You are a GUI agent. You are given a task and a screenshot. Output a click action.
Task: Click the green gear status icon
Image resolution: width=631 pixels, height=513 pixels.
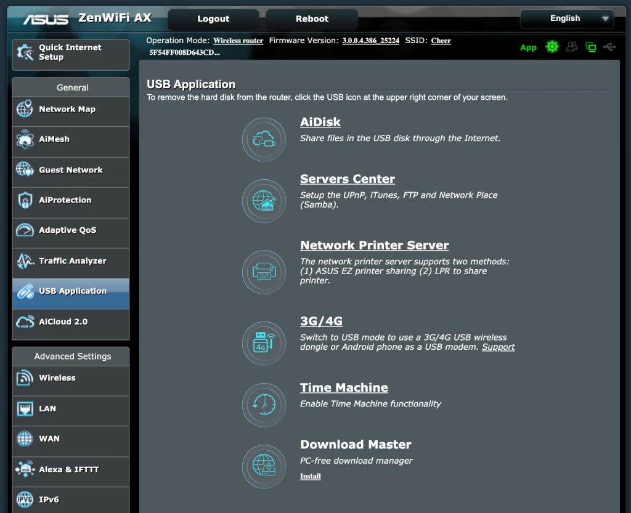point(552,47)
